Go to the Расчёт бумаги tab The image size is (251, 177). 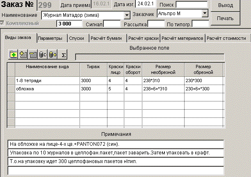pyautogui.click(x=106, y=38)
